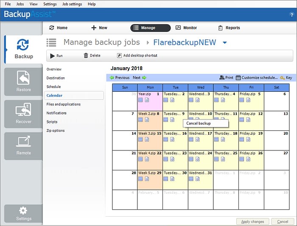Click the document icon on January 1
Viewport: 297px width, 226px height.
tap(147, 100)
